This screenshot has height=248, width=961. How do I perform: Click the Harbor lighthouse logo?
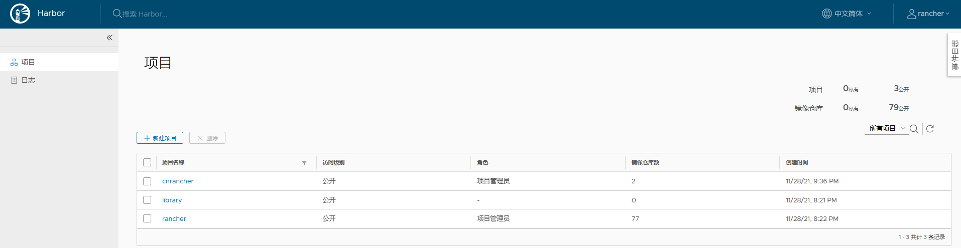(x=20, y=14)
